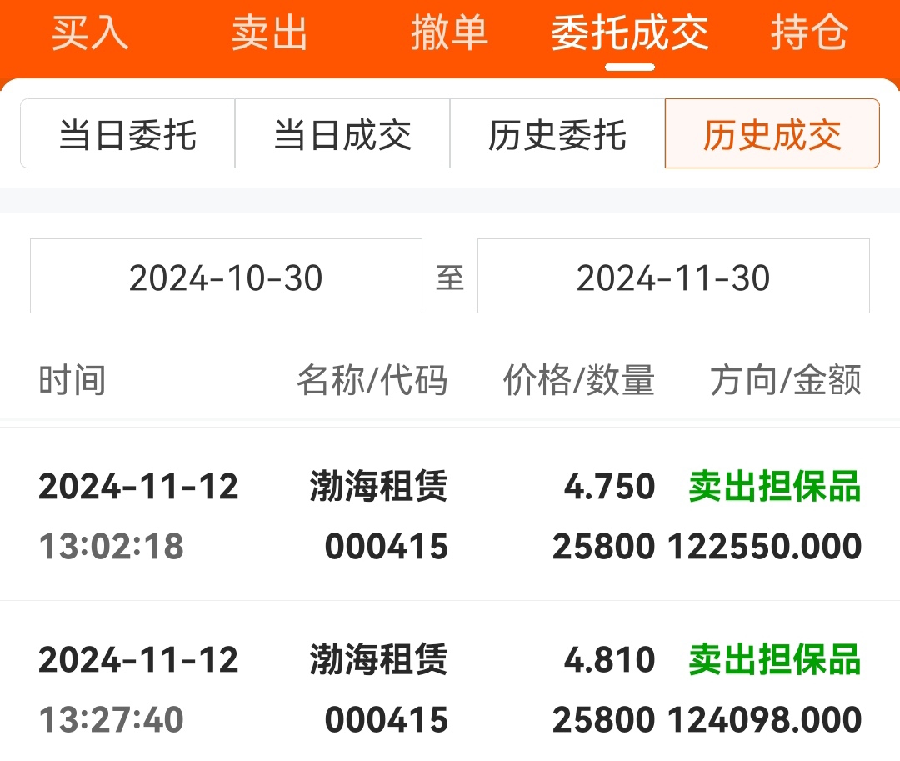Show 当日成交 records

coord(342,133)
